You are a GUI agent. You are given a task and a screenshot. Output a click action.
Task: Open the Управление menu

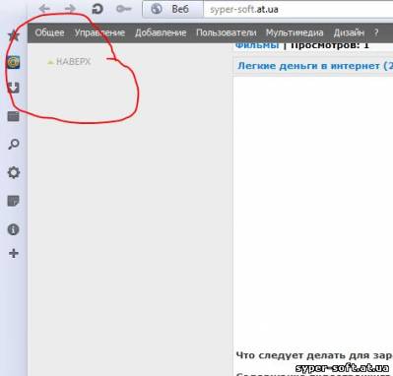(x=99, y=32)
